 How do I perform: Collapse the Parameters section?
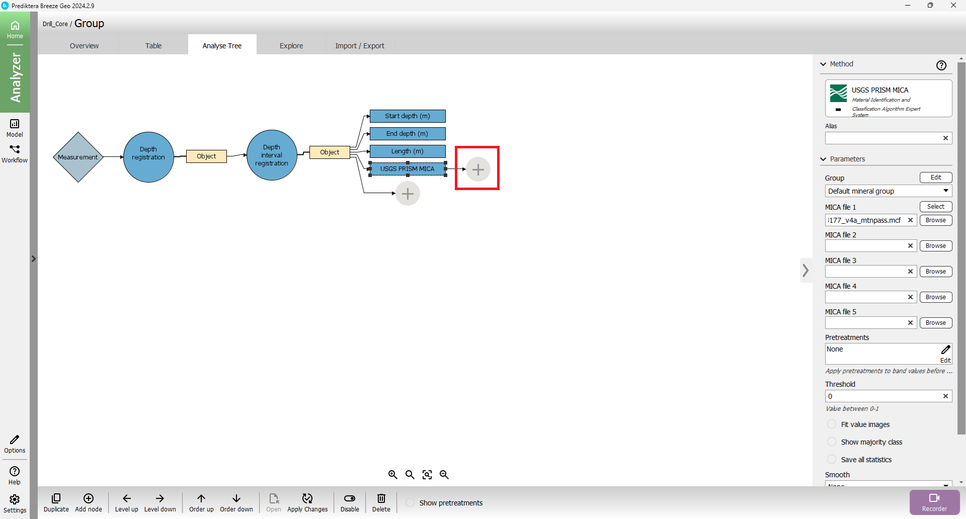pos(824,159)
